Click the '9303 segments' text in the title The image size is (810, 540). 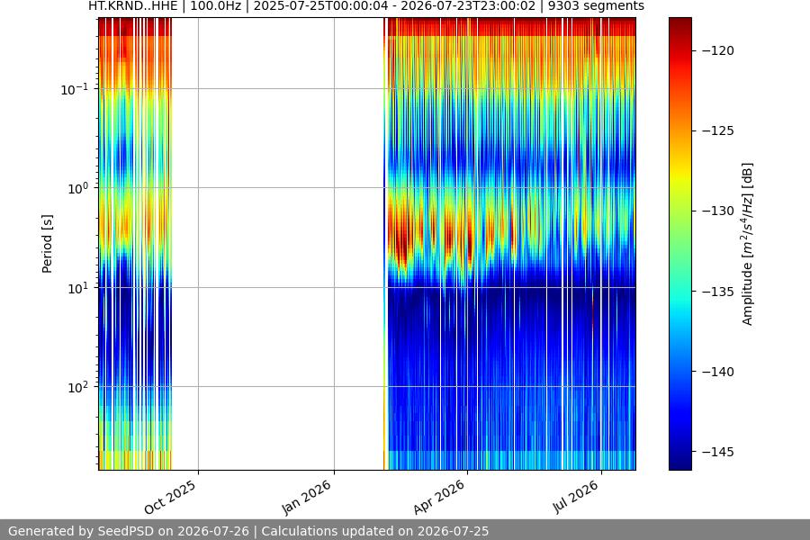tap(596, 6)
